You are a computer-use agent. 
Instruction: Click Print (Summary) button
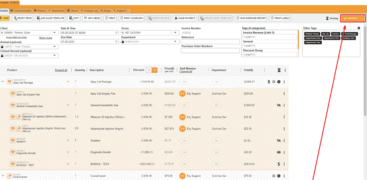131,18
